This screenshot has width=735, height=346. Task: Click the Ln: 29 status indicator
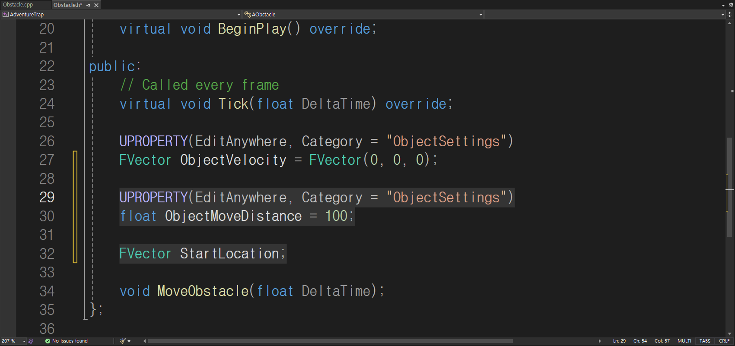pyautogui.click(x=619, y=341)
